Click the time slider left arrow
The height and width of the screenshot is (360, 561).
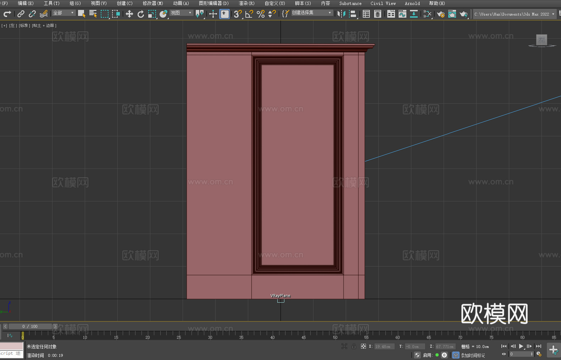(5, 326)
